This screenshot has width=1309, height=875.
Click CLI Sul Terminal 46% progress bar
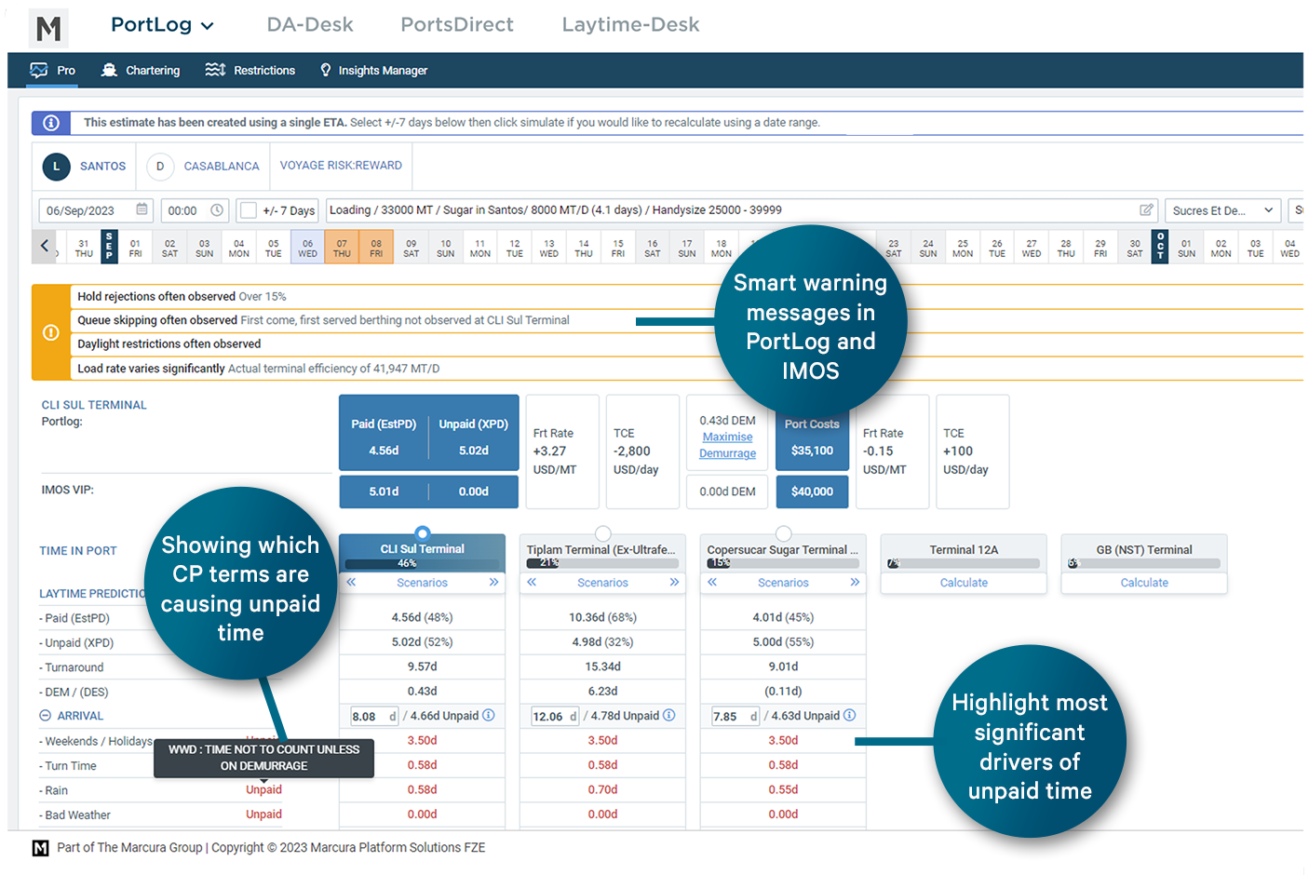pyautogui.click(x=422, y=563)
